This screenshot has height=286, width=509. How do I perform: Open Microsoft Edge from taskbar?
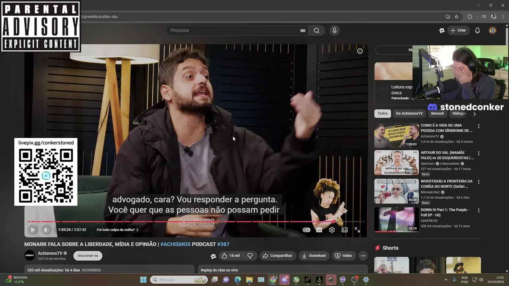tap(238, 280)
